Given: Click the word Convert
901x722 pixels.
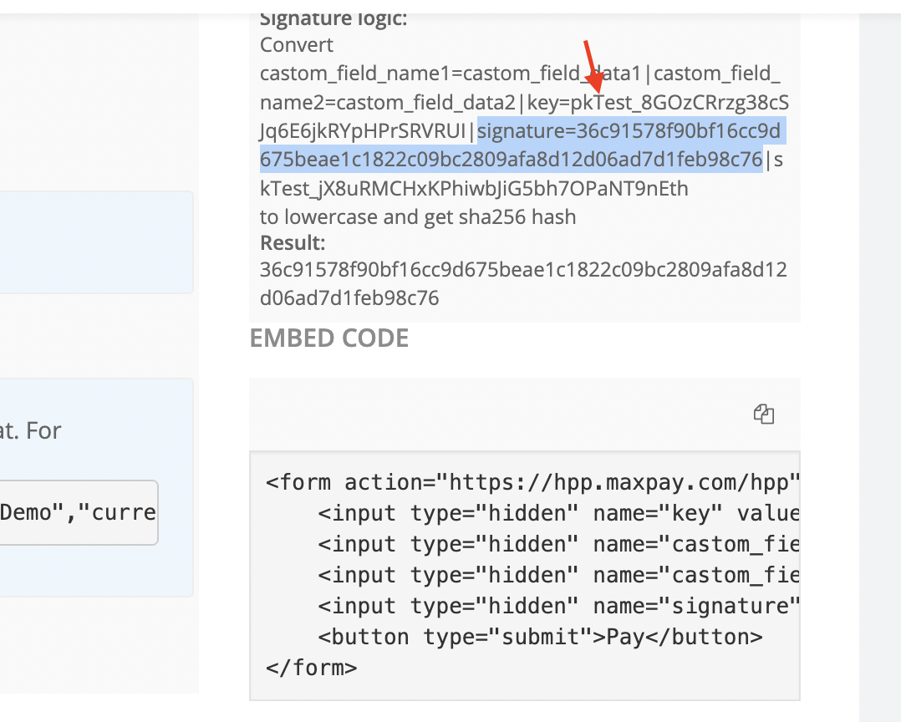Looking at the screenshot, I should [297, 45].
